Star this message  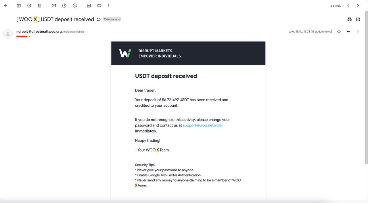(339, 32)
